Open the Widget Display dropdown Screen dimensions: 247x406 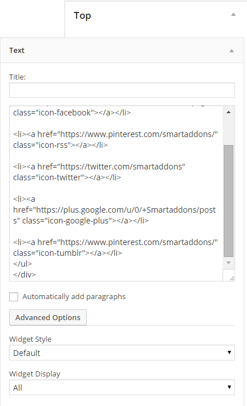(122, 387)
